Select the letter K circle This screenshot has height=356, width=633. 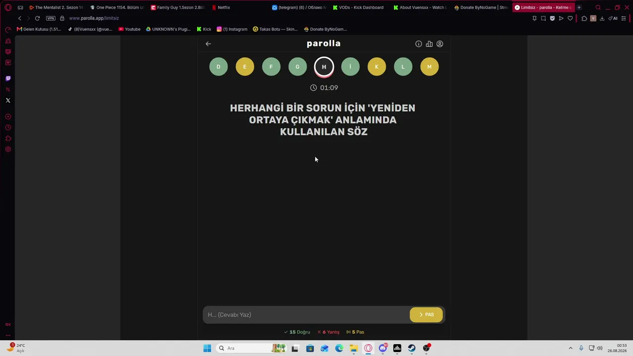pos(376,67)
